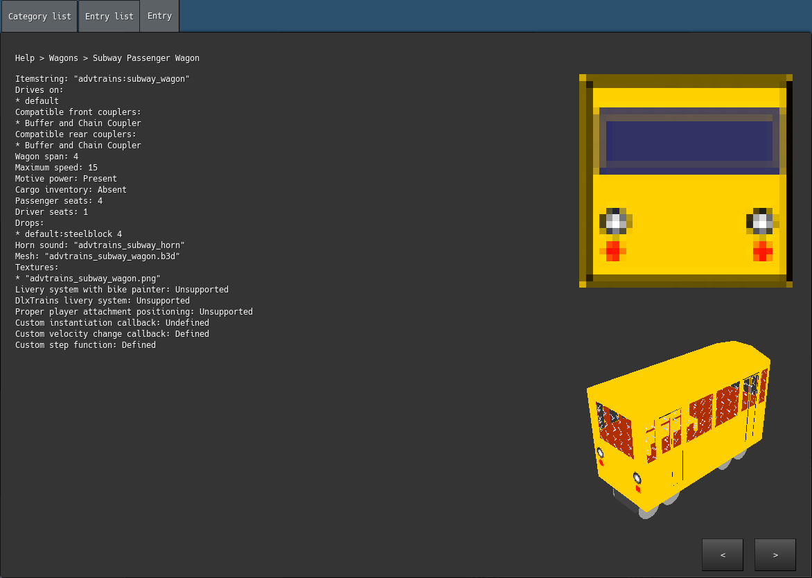Click the left red tail light on texture

(613, 250)
